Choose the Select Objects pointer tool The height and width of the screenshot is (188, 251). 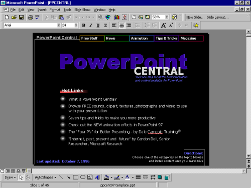[x=21, y=177]
